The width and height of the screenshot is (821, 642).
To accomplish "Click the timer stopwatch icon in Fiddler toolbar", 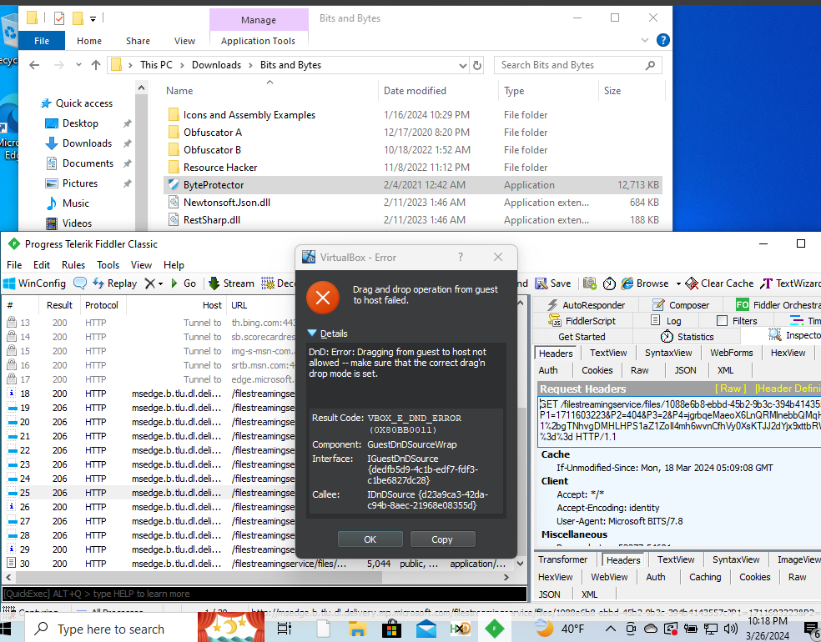I will (x=609, y=283).
